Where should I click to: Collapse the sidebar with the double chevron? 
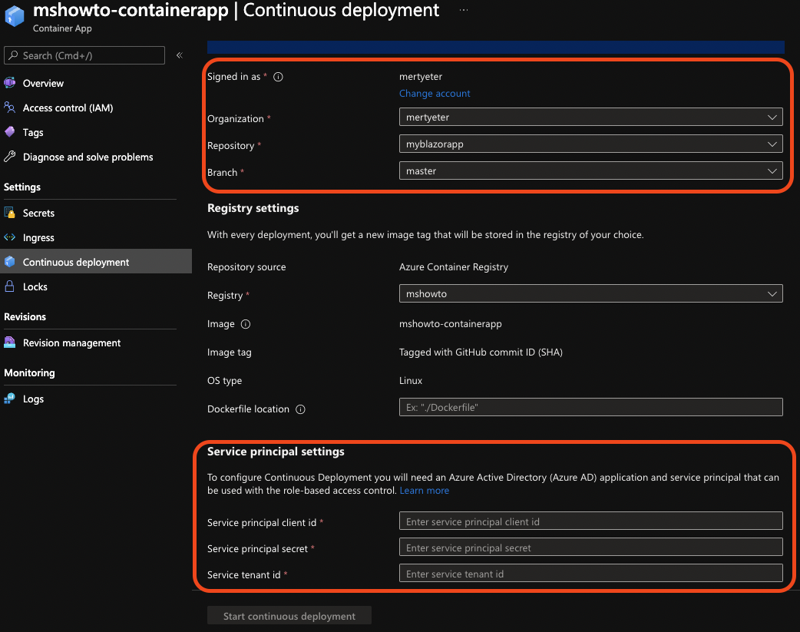180,55
